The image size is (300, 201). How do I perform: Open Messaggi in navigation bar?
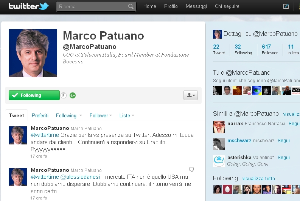[x=196, y=6]
